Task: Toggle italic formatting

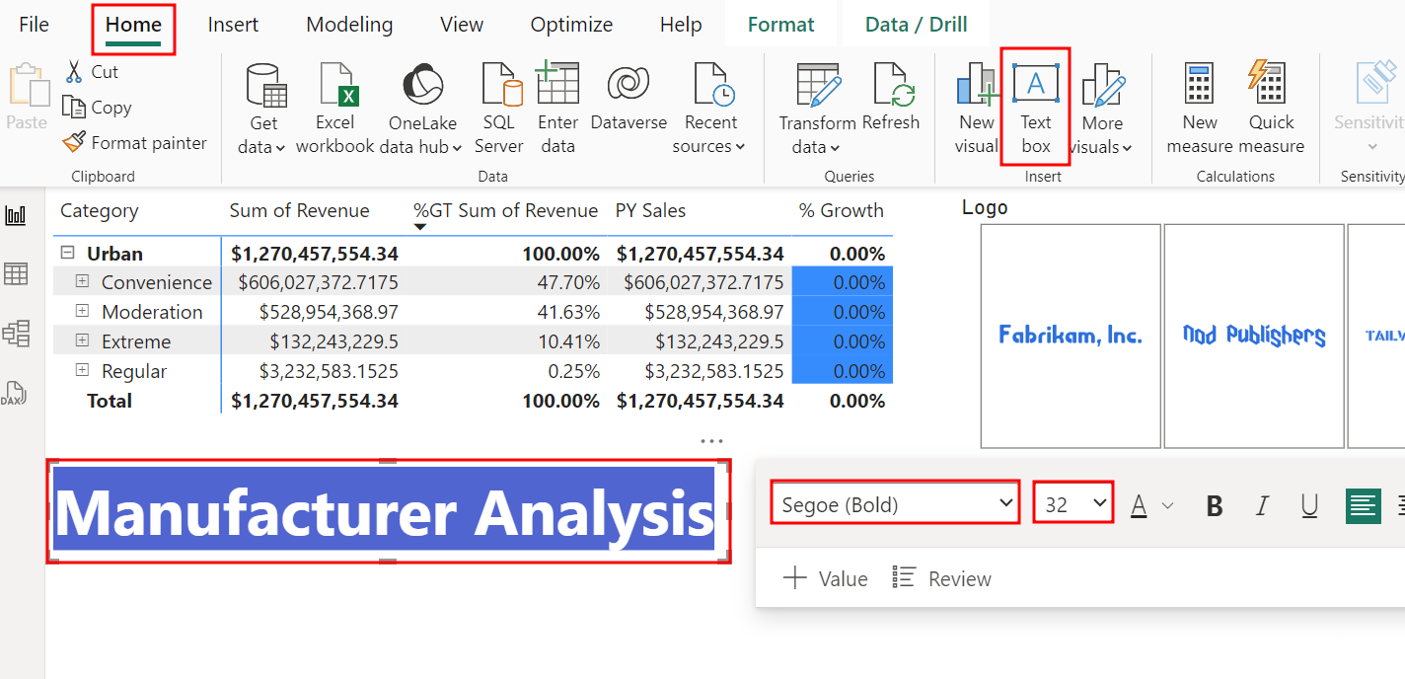Action: (1261, 505)
